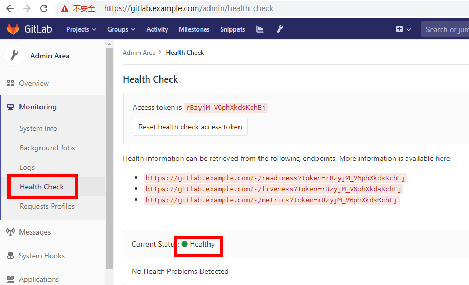
Task: Go to Activity in the top navigation
Action: pos(157,29)
